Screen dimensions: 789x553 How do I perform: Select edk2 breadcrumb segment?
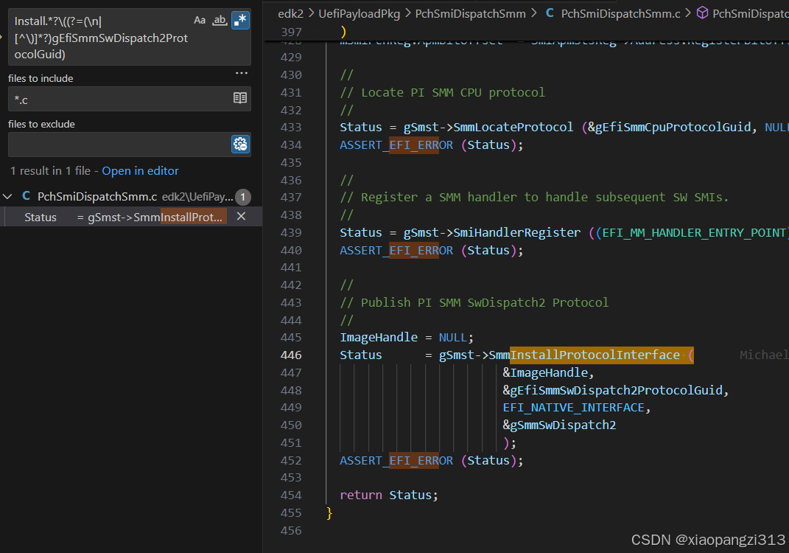[291, 13]
